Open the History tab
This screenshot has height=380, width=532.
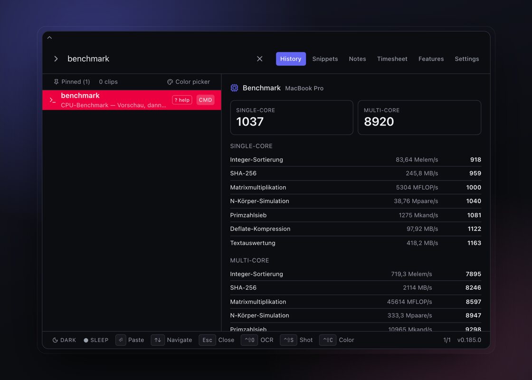(291, 59)
